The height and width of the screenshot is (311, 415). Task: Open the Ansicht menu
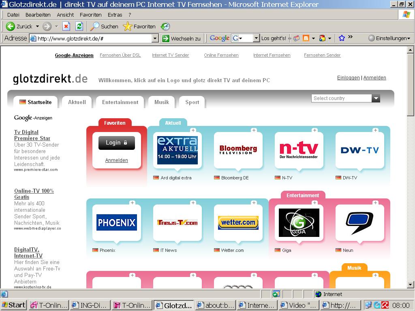pyautogui.click(x=65, y=15)
